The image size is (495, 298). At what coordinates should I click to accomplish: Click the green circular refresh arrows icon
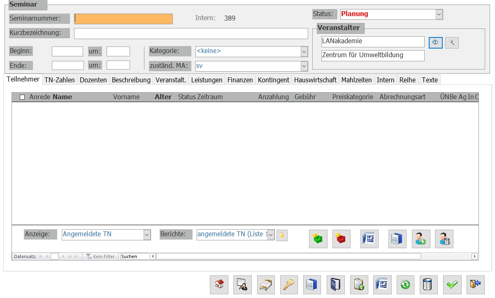[x=406, y=285]
